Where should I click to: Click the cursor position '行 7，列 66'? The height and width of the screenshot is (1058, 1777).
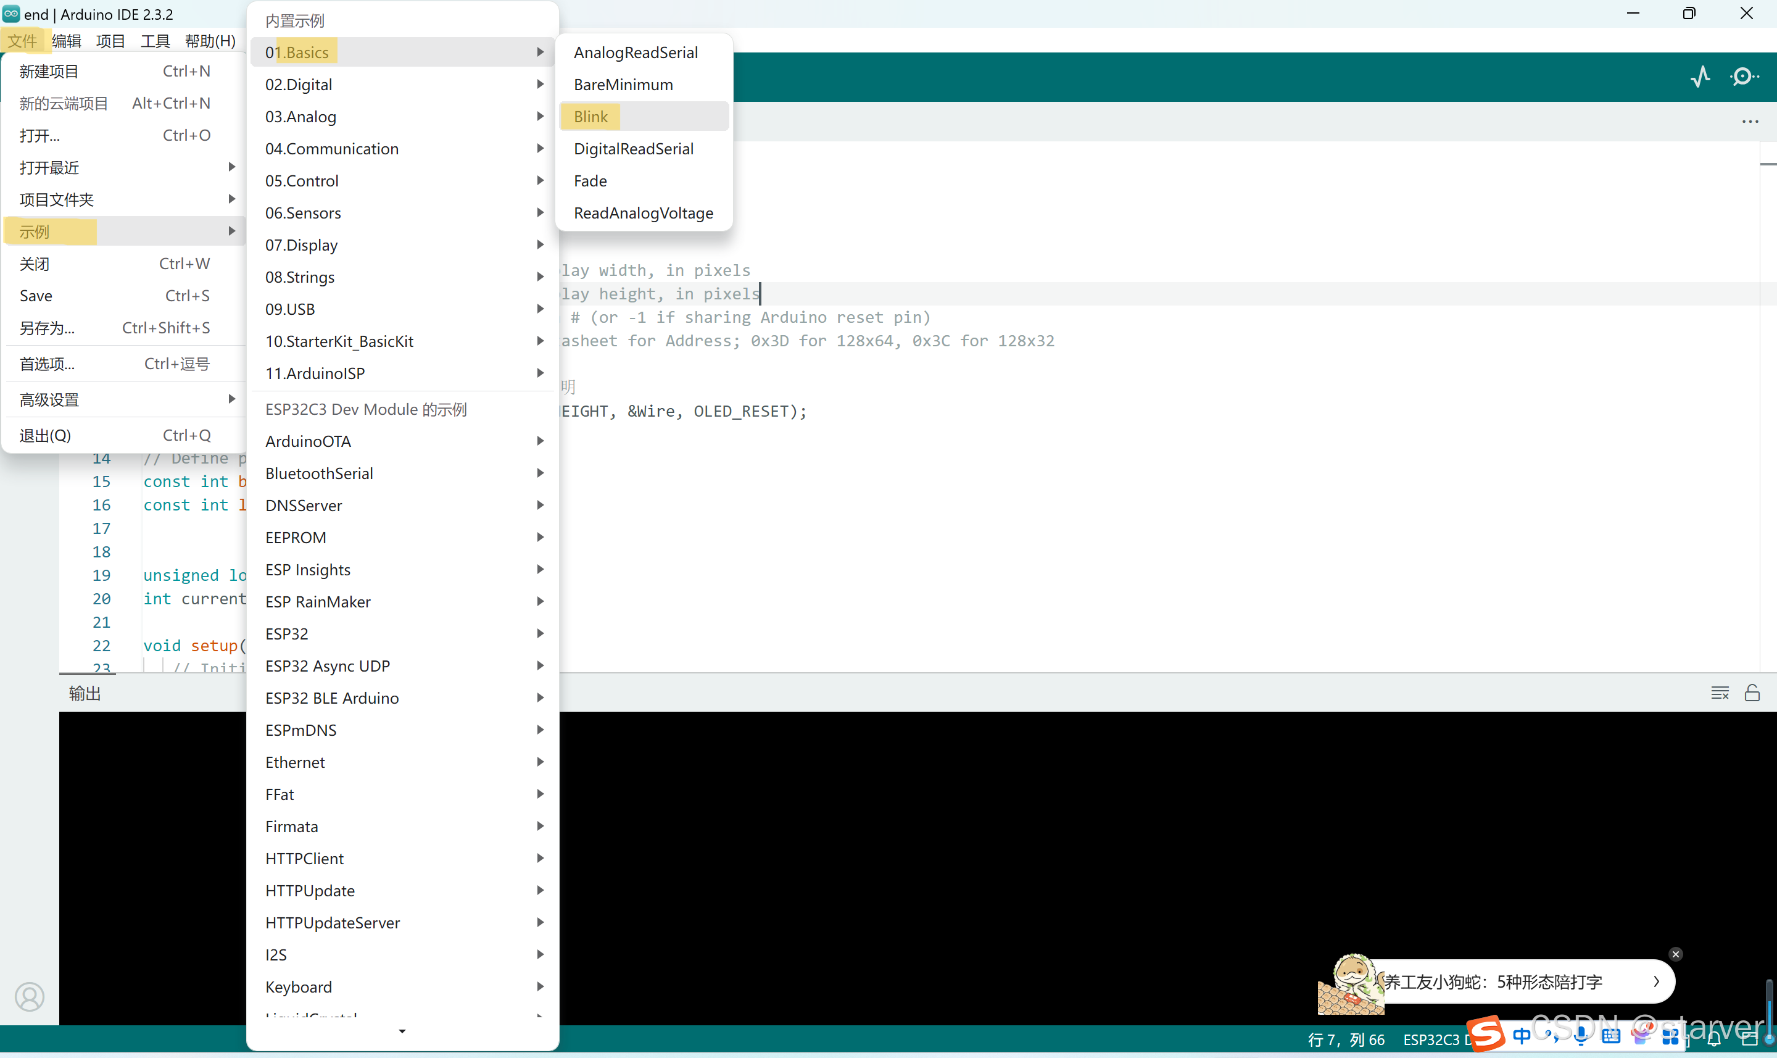[x=1346, y=1039]
